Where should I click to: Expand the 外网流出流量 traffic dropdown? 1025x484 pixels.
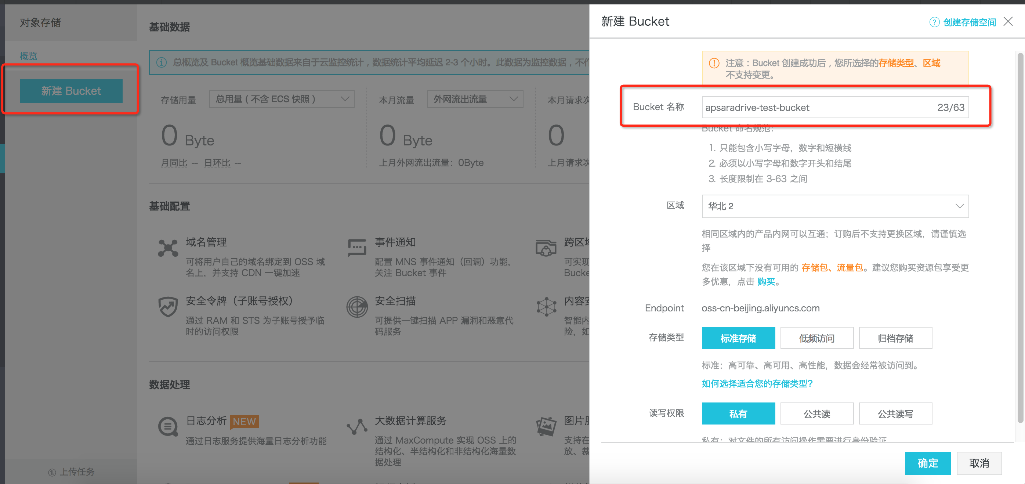click(x=475, y=99)
